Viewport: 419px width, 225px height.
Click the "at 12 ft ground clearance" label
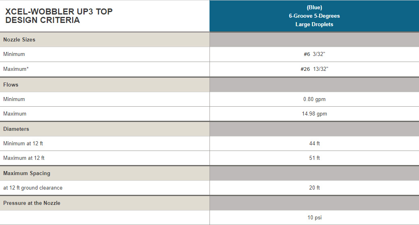coord(33,188)
